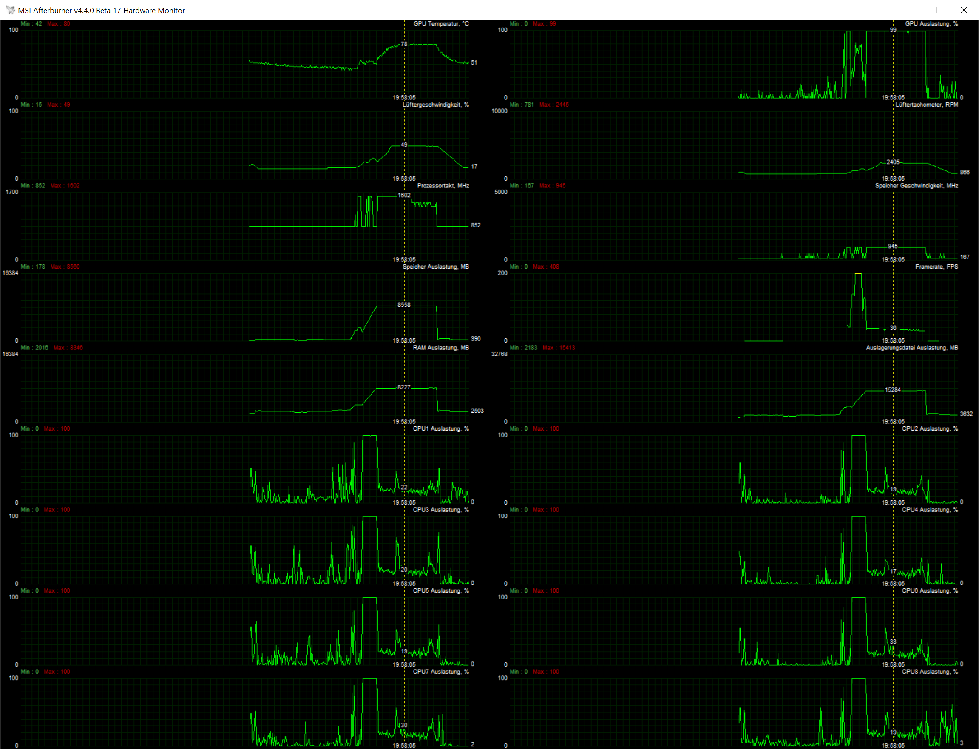Minimize the Hardware Monitor window
The width and height of the screenshot is (979, 749).
(904, 10)
